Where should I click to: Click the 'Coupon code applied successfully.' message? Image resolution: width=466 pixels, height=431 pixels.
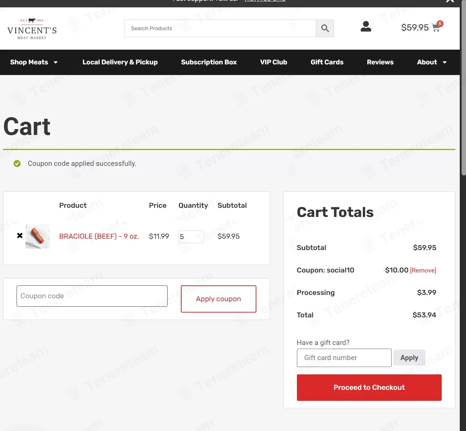pyautogui.click(x=82, y=163)
